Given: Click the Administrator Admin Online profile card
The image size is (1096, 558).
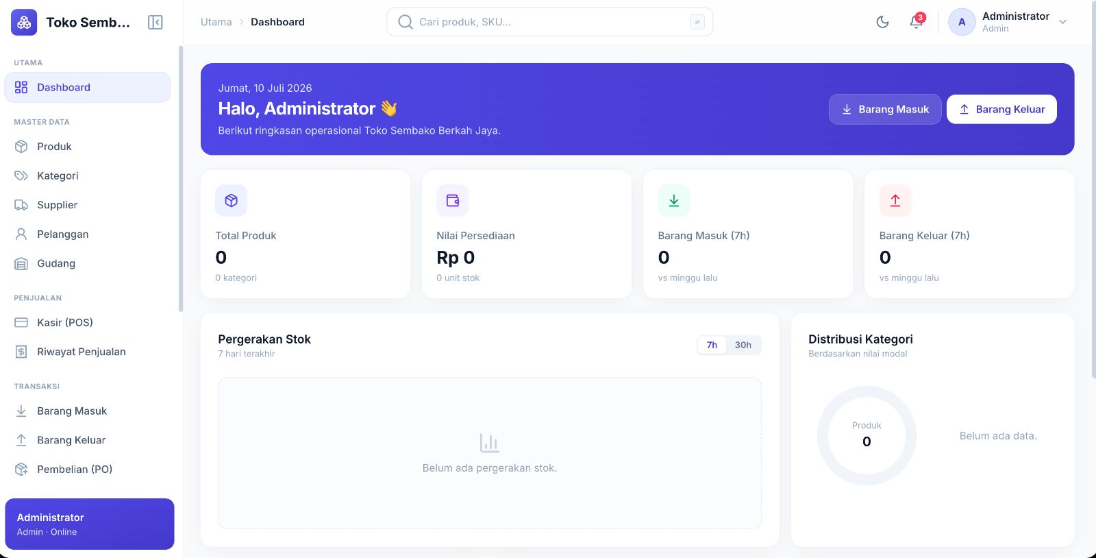Looking at the screenshot, I should [x=90, y=524].
